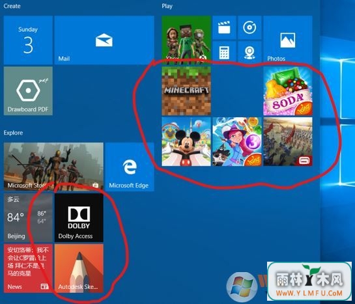Launch the Drawboard PDF tile
Viewport: 355px width, 304px height.
[x=28, y=91]
